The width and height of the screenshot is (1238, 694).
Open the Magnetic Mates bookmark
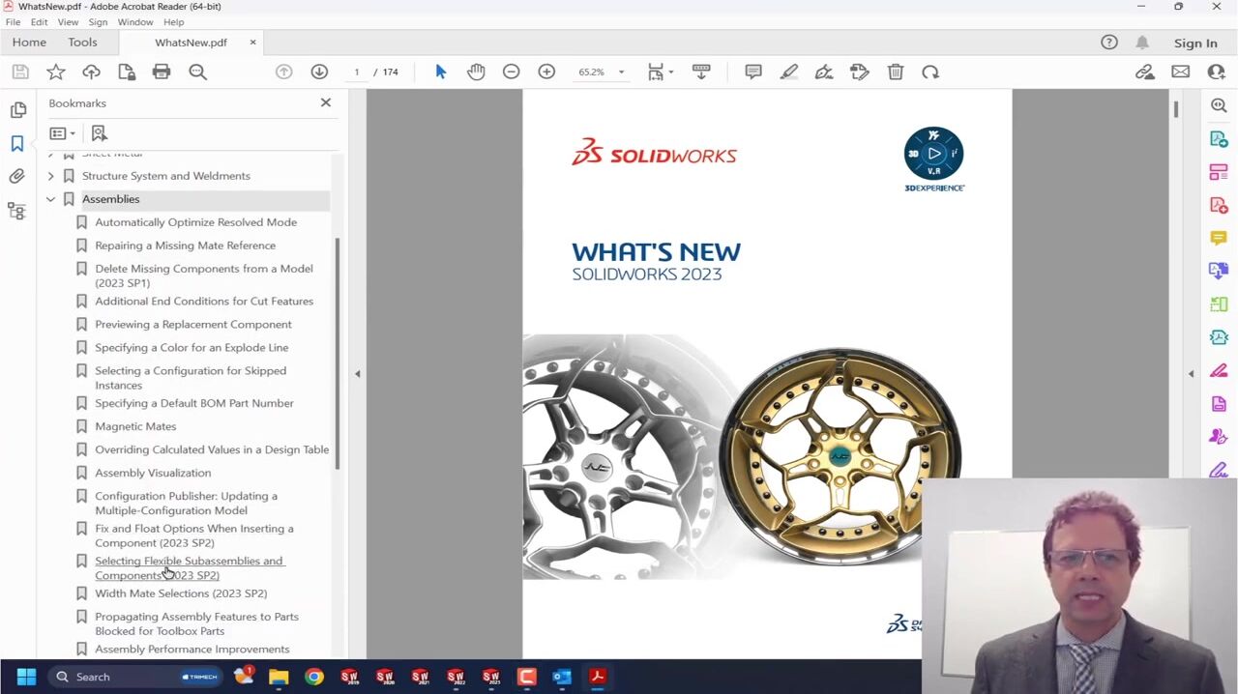(135, 426)
